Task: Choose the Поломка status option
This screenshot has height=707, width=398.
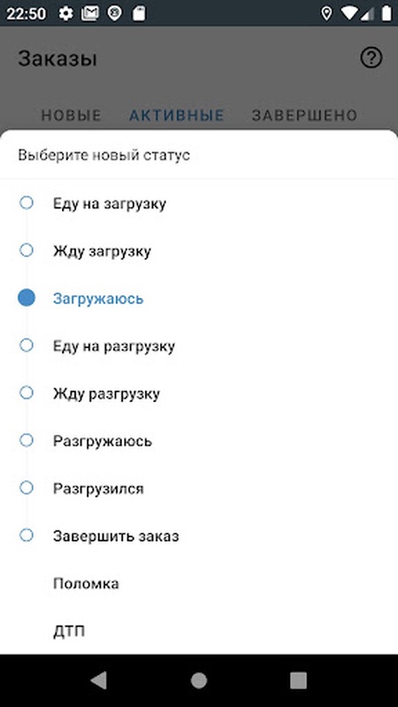Action: 199,583
